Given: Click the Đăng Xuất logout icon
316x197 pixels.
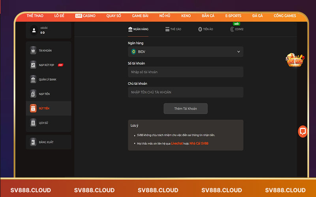Looking at the screenshot, I should 33,142.
